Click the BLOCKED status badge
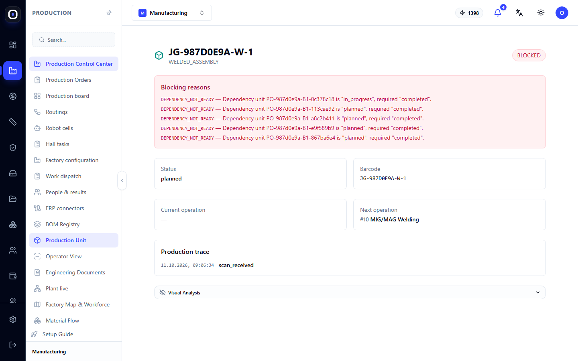This screenshot has height=361, width=578. pos(529,55)
